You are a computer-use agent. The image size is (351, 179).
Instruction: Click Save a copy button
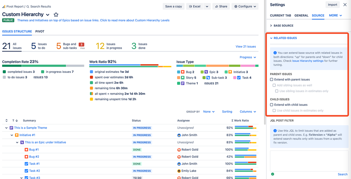pyautogui.click(x=174, y=6)
